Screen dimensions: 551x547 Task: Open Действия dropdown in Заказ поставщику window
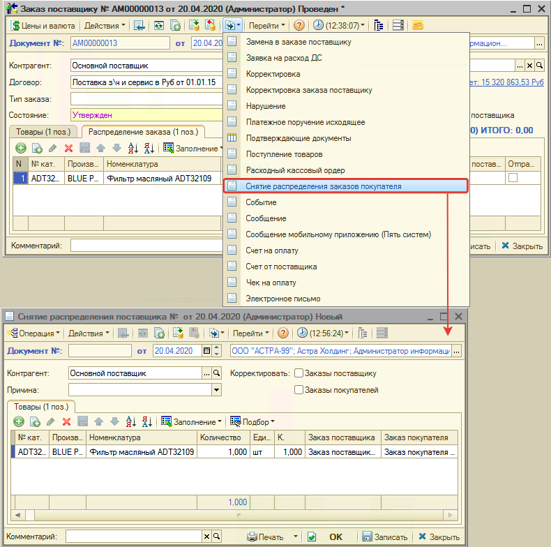[105, 26]
